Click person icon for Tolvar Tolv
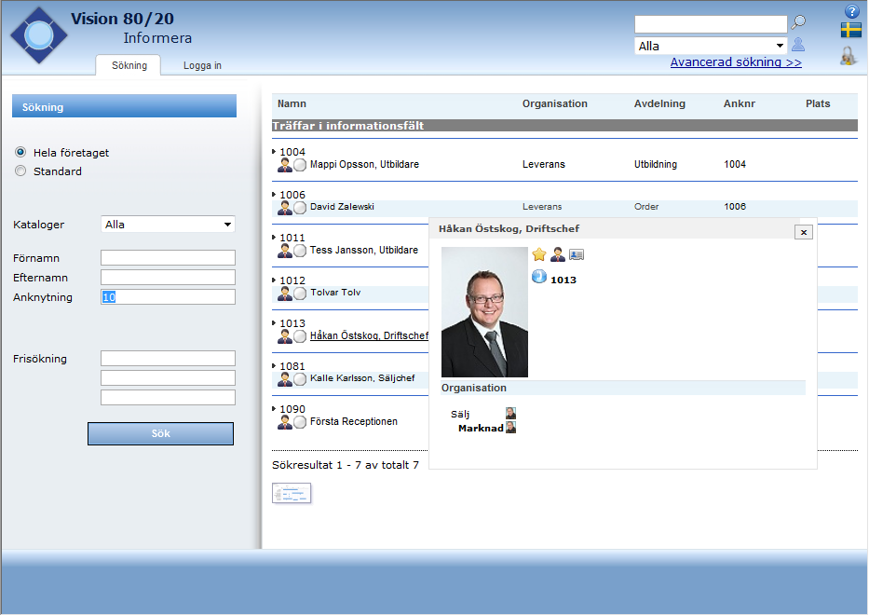This screenshot has width=869, height=615. pyautogui.click(x=285, y=294)
